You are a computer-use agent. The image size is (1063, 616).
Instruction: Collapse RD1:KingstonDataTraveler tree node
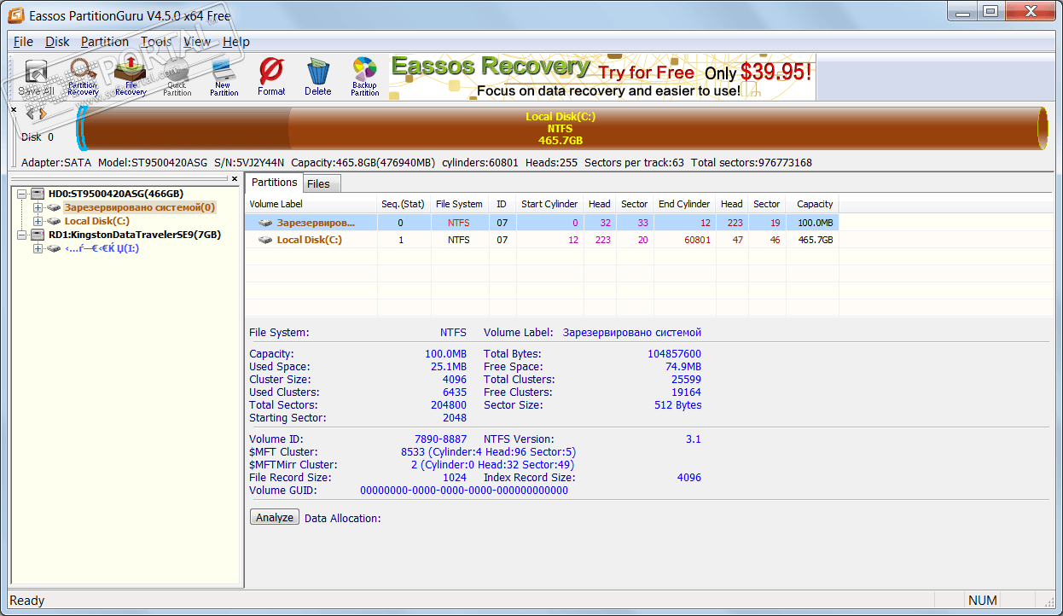[22, 235]
